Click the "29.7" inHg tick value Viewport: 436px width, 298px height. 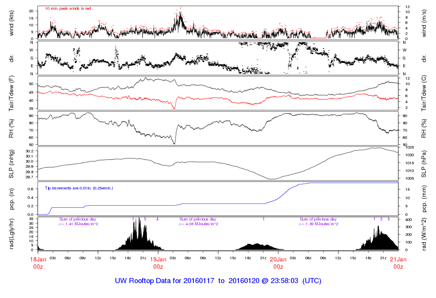point(30,177)
